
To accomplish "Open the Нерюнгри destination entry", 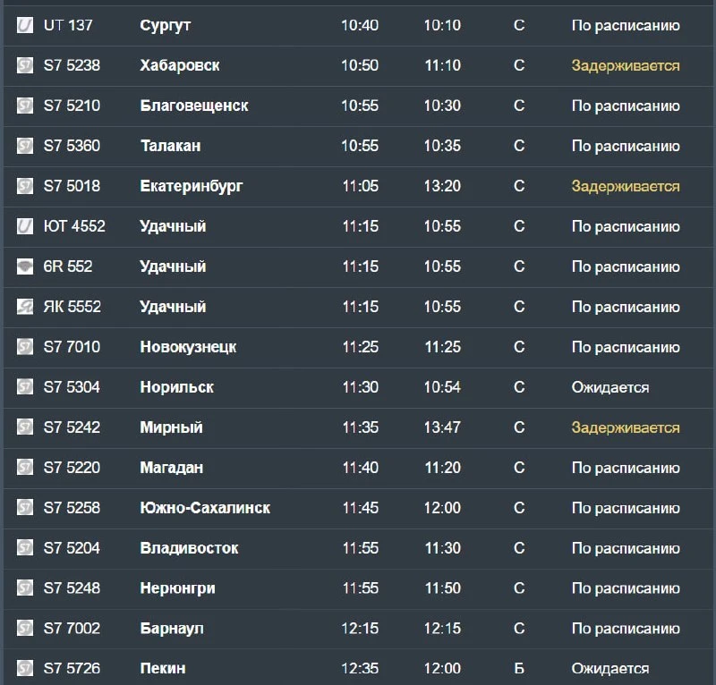I will [177, 588].
